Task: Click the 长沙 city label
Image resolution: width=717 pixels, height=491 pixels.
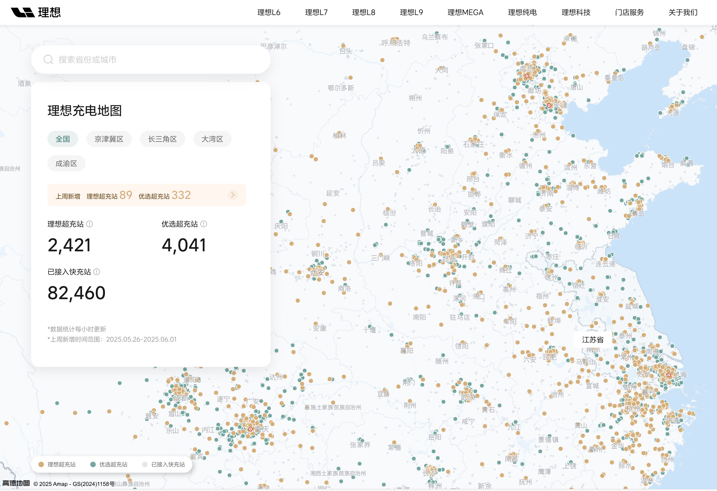Action: pos(429,473)
